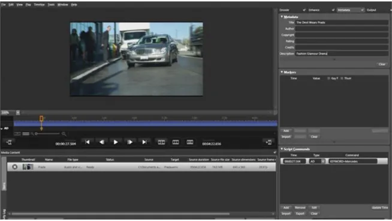Click Clear button in the Metadata panel

(382, 64)
